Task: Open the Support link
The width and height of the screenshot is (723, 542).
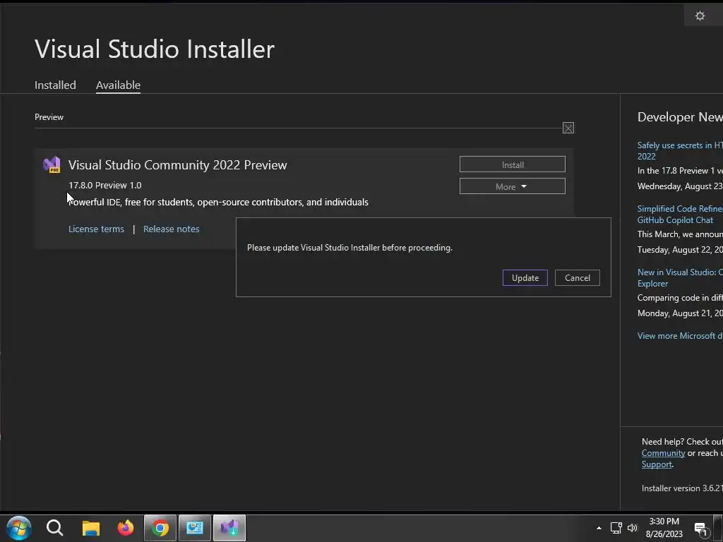Action: pyautogui.click(x=657, y=464)
